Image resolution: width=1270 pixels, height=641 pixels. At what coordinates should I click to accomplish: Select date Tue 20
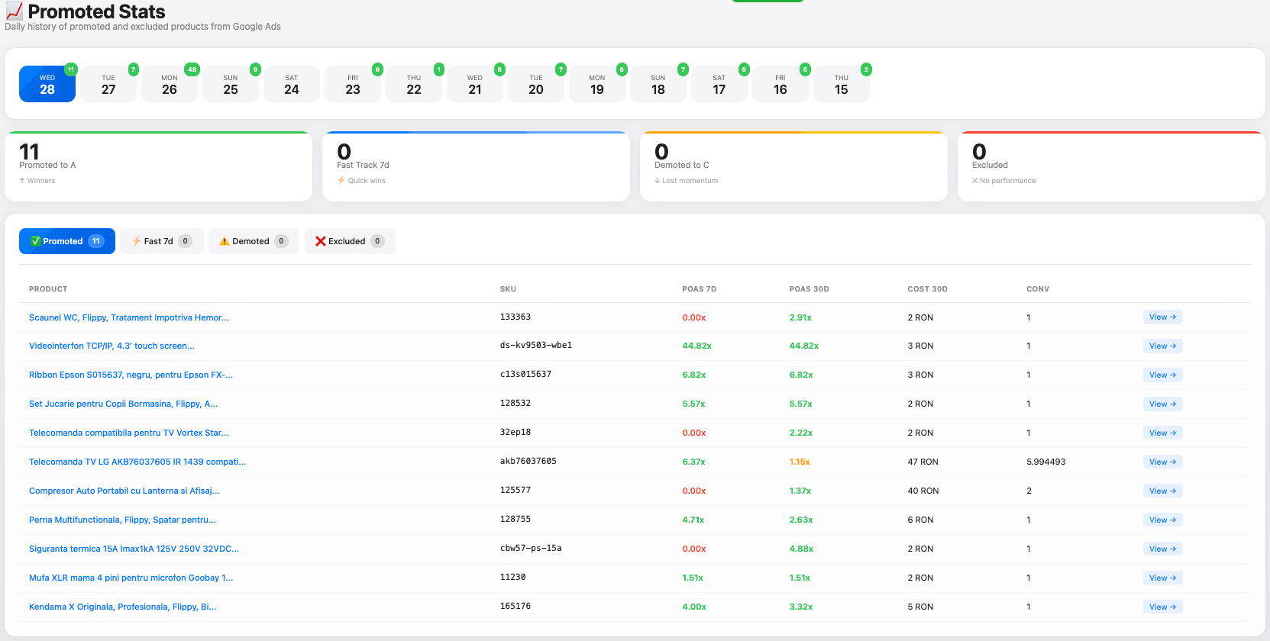click(536, 84)
